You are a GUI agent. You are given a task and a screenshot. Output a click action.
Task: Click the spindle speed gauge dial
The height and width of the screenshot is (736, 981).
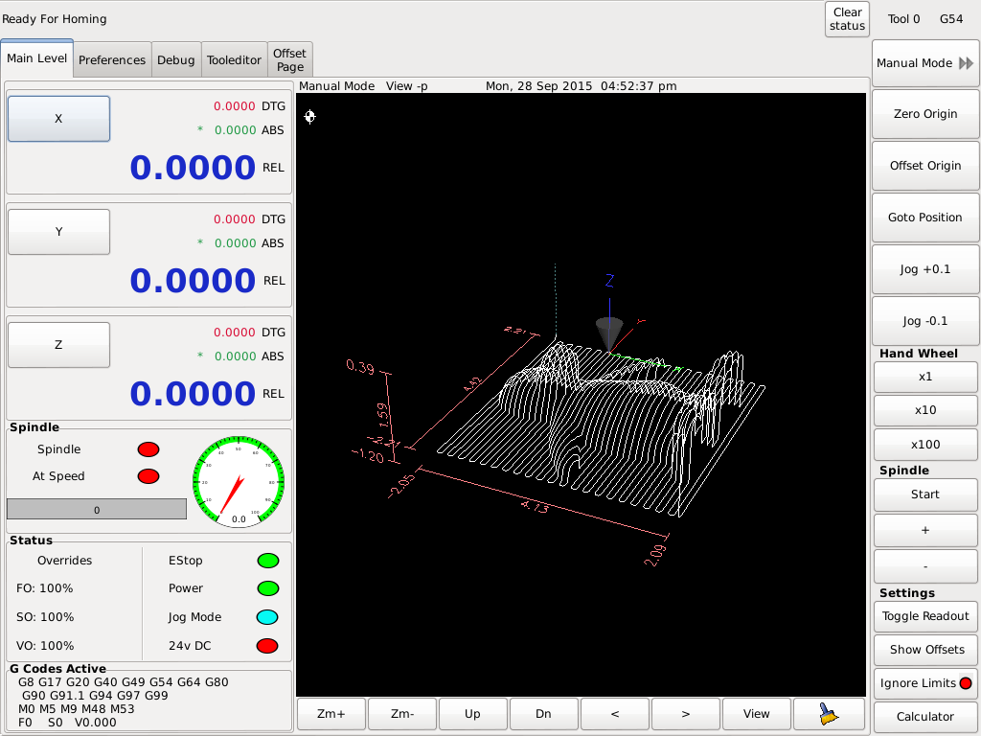pyautogui.click(x=239, y=481)
